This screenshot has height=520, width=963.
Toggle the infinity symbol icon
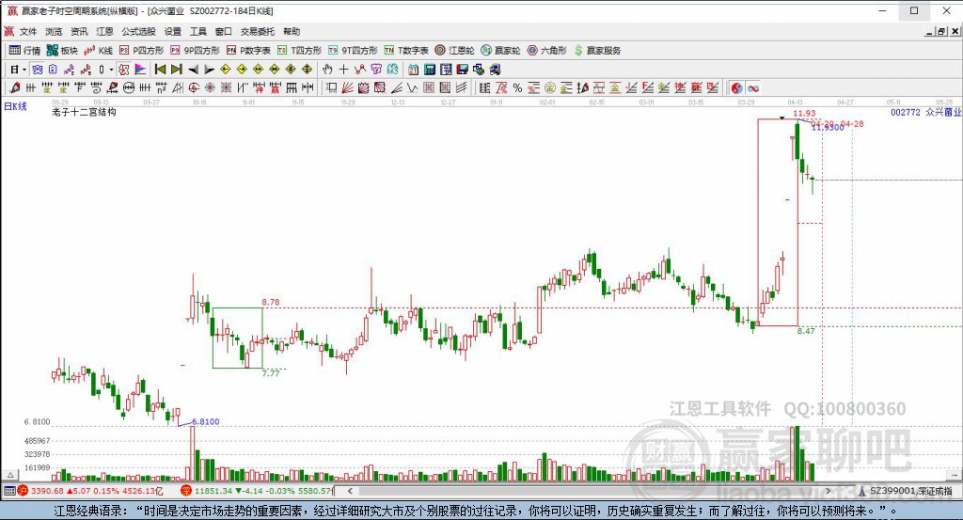(x=753, y=88)
